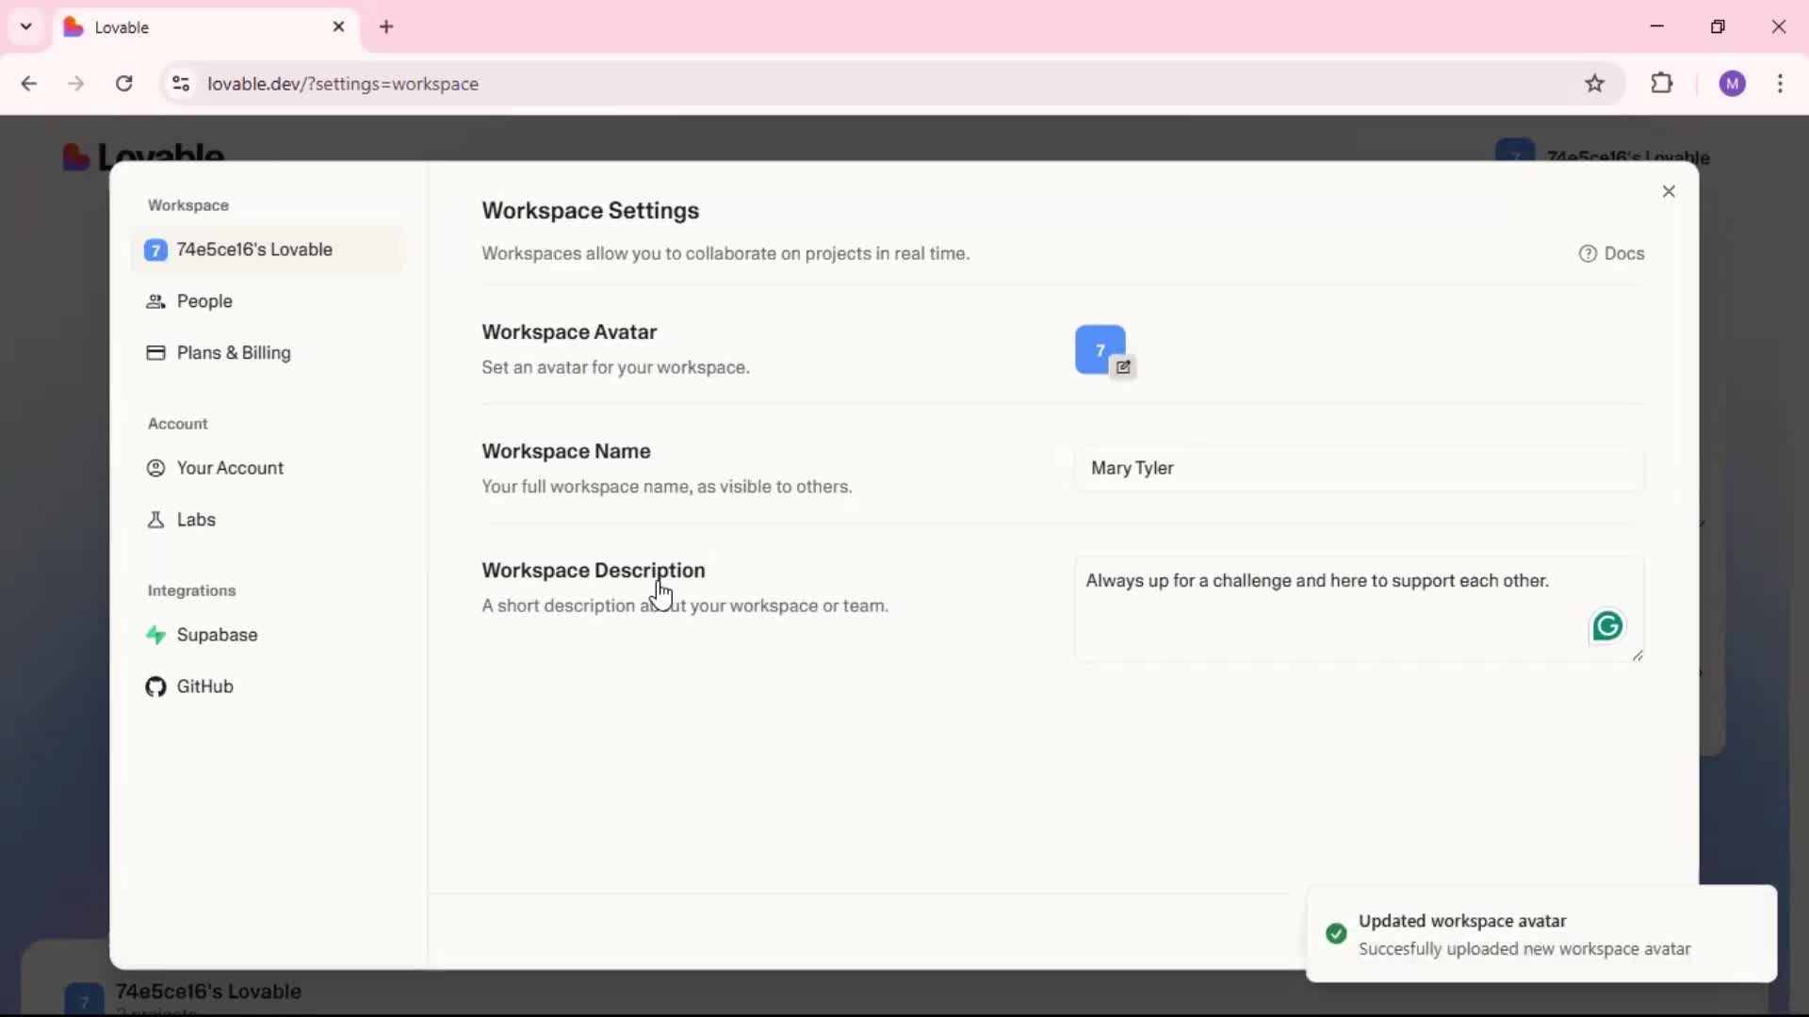Image resolution: width=1809 pixels, height=1017 pixels.
Task: Reload the page
Action: (x=123, y=84)
